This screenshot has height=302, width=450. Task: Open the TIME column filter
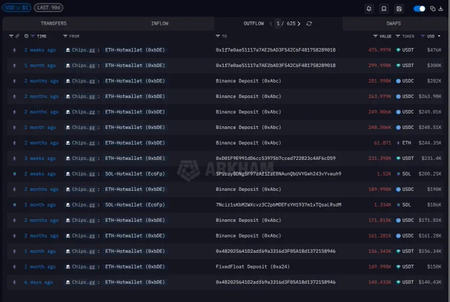[32, 36]
